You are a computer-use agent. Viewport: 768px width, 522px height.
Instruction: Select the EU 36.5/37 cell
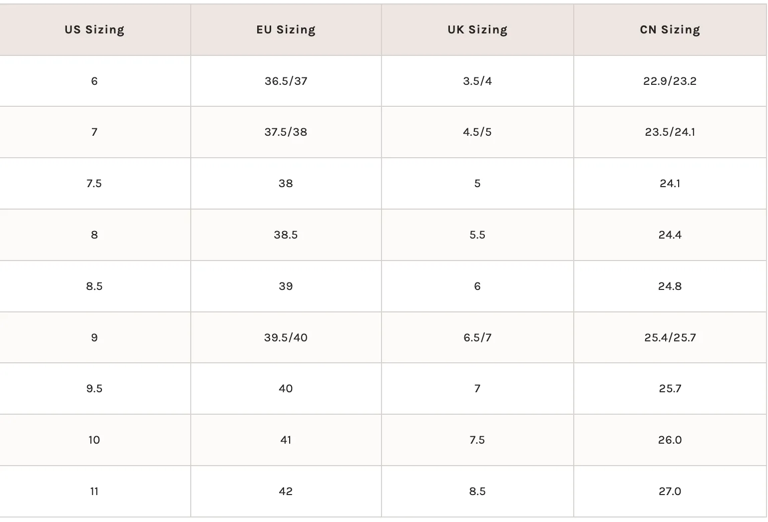286,81
